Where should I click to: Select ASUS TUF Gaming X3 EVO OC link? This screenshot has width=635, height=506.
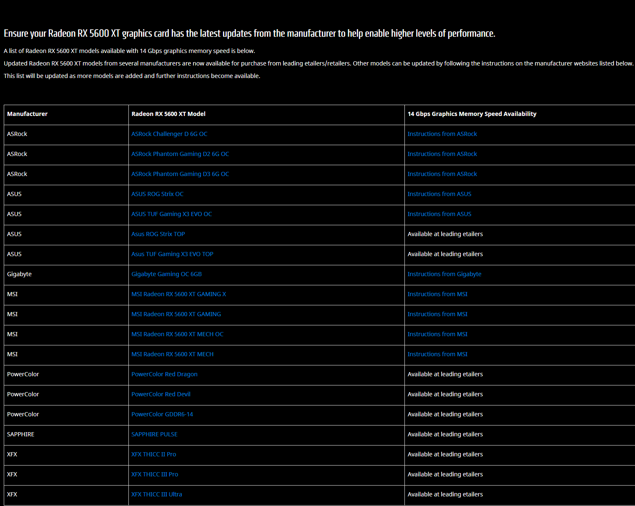tap(171, 214)
